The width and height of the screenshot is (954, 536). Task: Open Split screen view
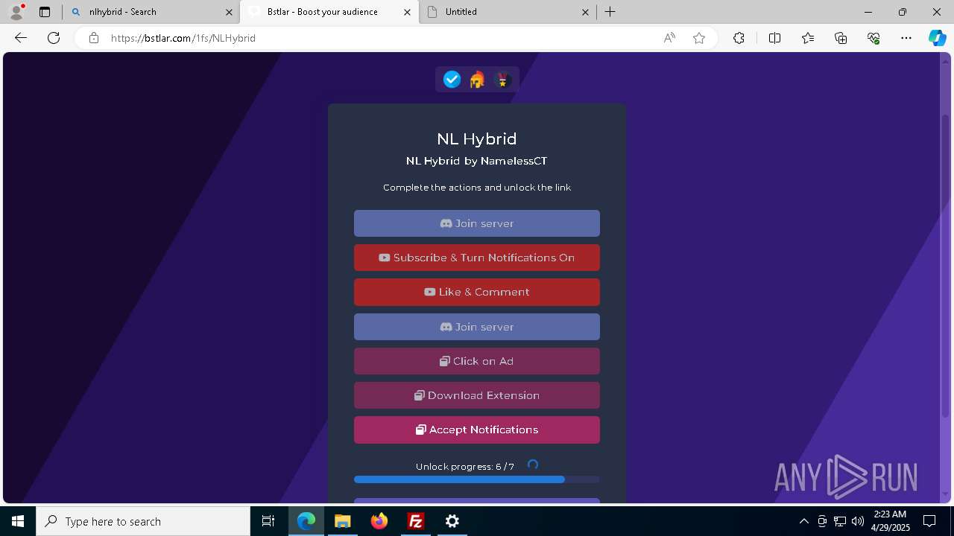pyautogui.click(x=774, y=38)
